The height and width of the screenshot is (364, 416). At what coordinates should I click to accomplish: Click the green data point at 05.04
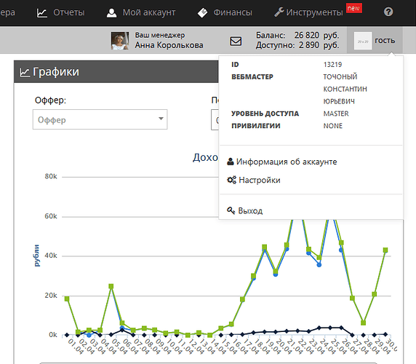tap(111, 286)
